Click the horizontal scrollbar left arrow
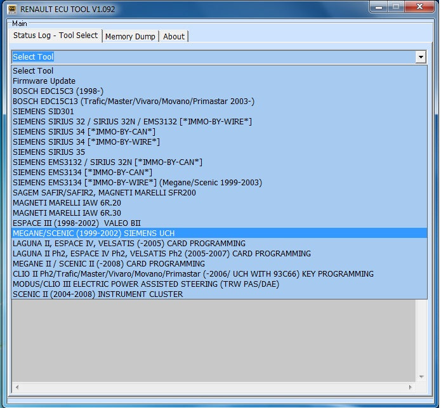Viewport: 441px width, 408px height. [17, 386]
